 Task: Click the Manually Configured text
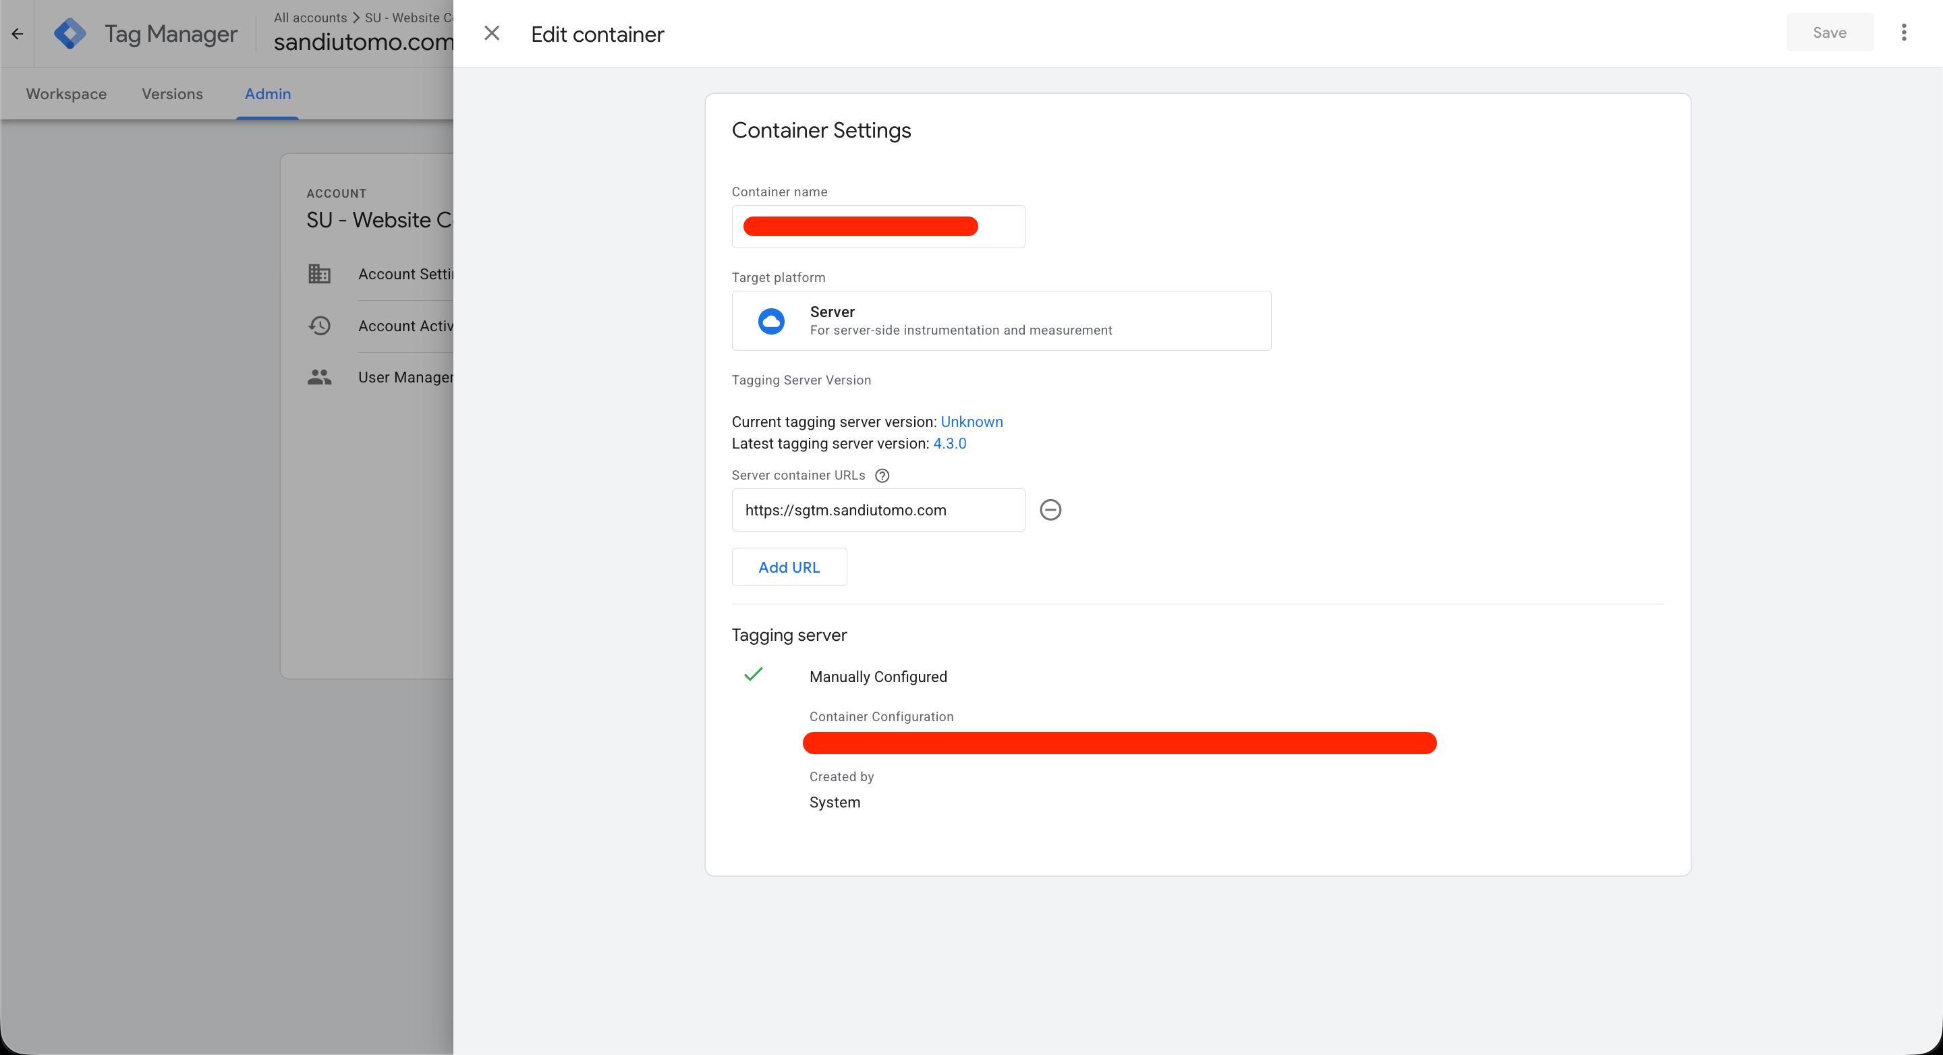tap(878, 677)
